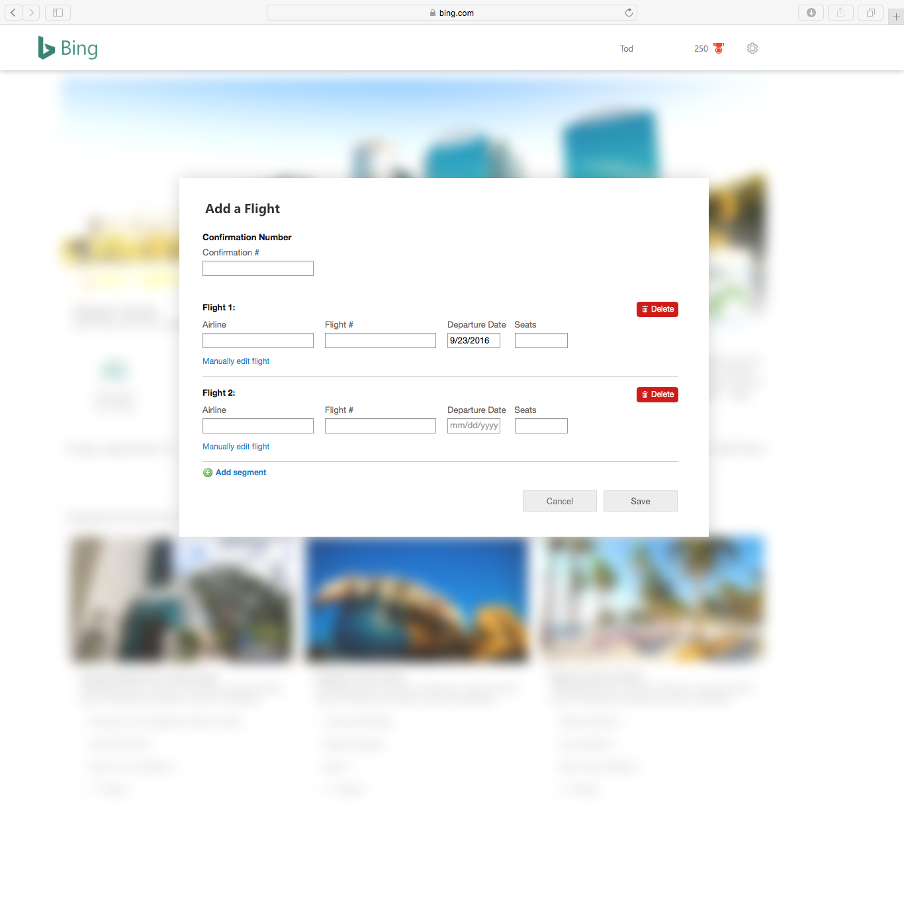
Task: Toggle the Safari sidebar button
Action: 58,13
